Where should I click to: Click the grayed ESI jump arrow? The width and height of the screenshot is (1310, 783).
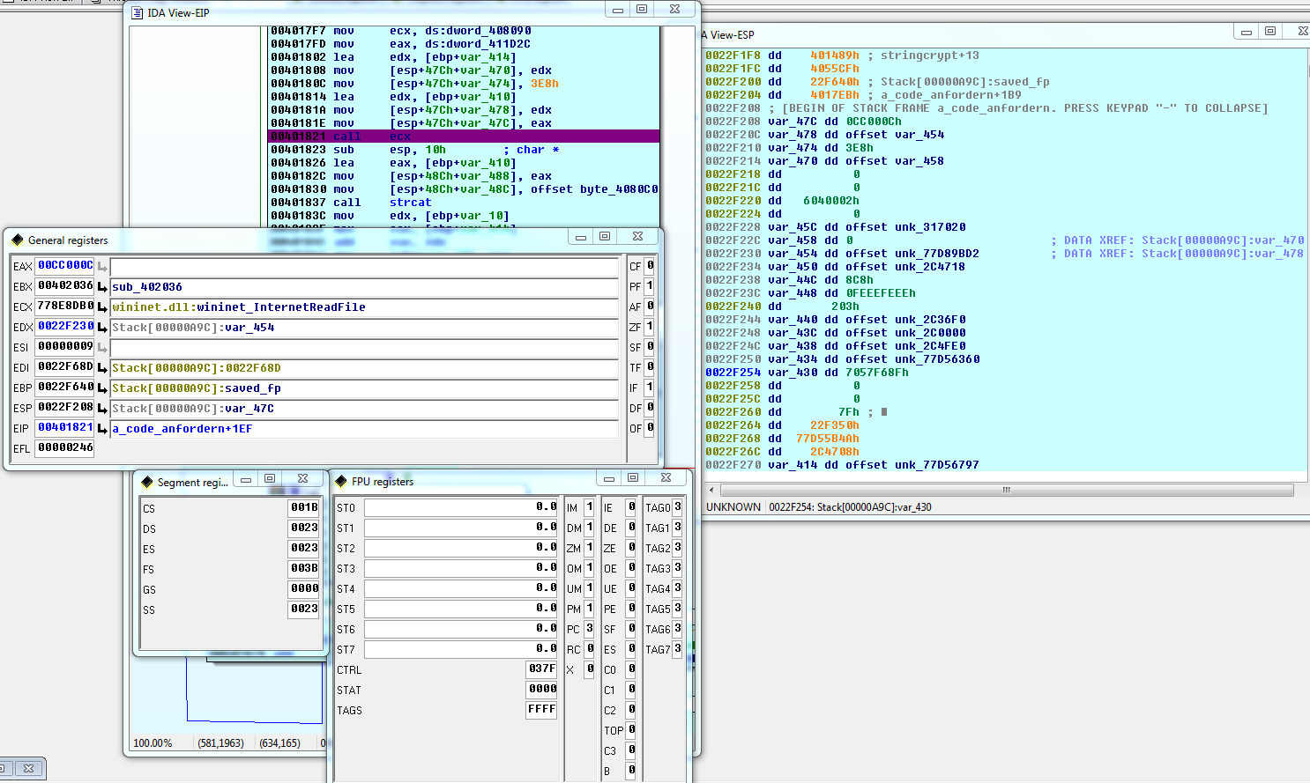102,348
